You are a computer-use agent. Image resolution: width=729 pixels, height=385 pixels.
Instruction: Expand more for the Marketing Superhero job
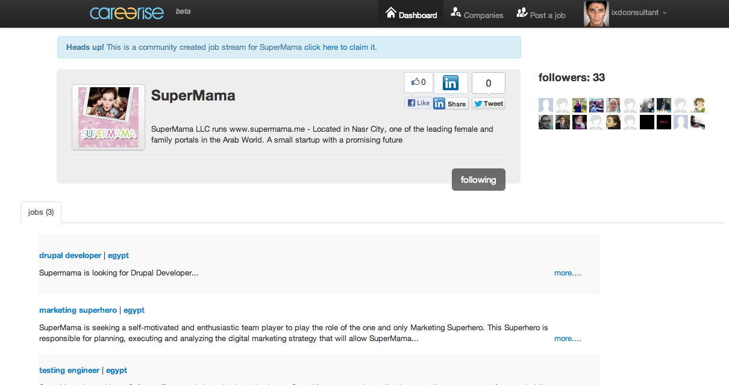[x=567, y=339]
